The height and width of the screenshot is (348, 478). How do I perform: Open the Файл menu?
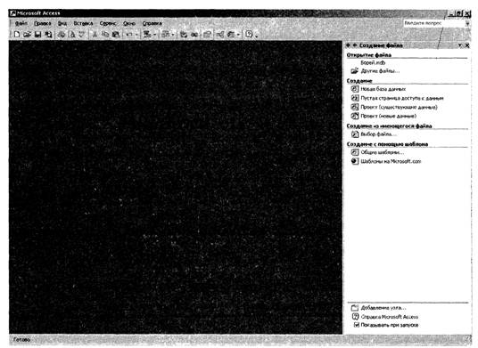21,23
